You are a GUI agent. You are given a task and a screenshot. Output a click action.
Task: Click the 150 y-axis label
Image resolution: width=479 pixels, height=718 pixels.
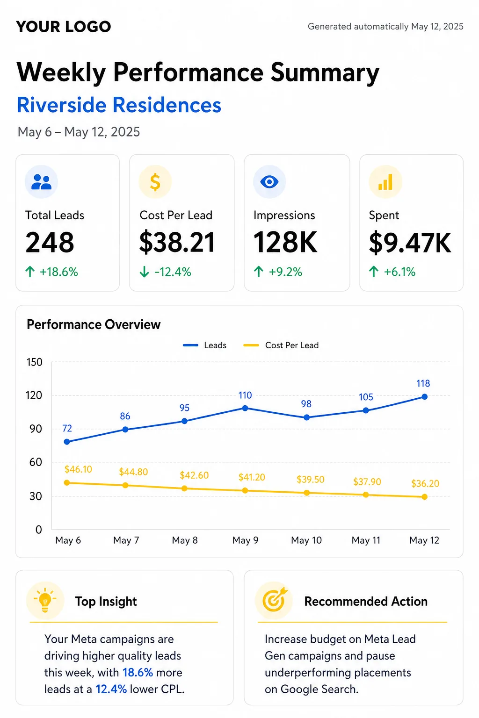click(35, 362)
